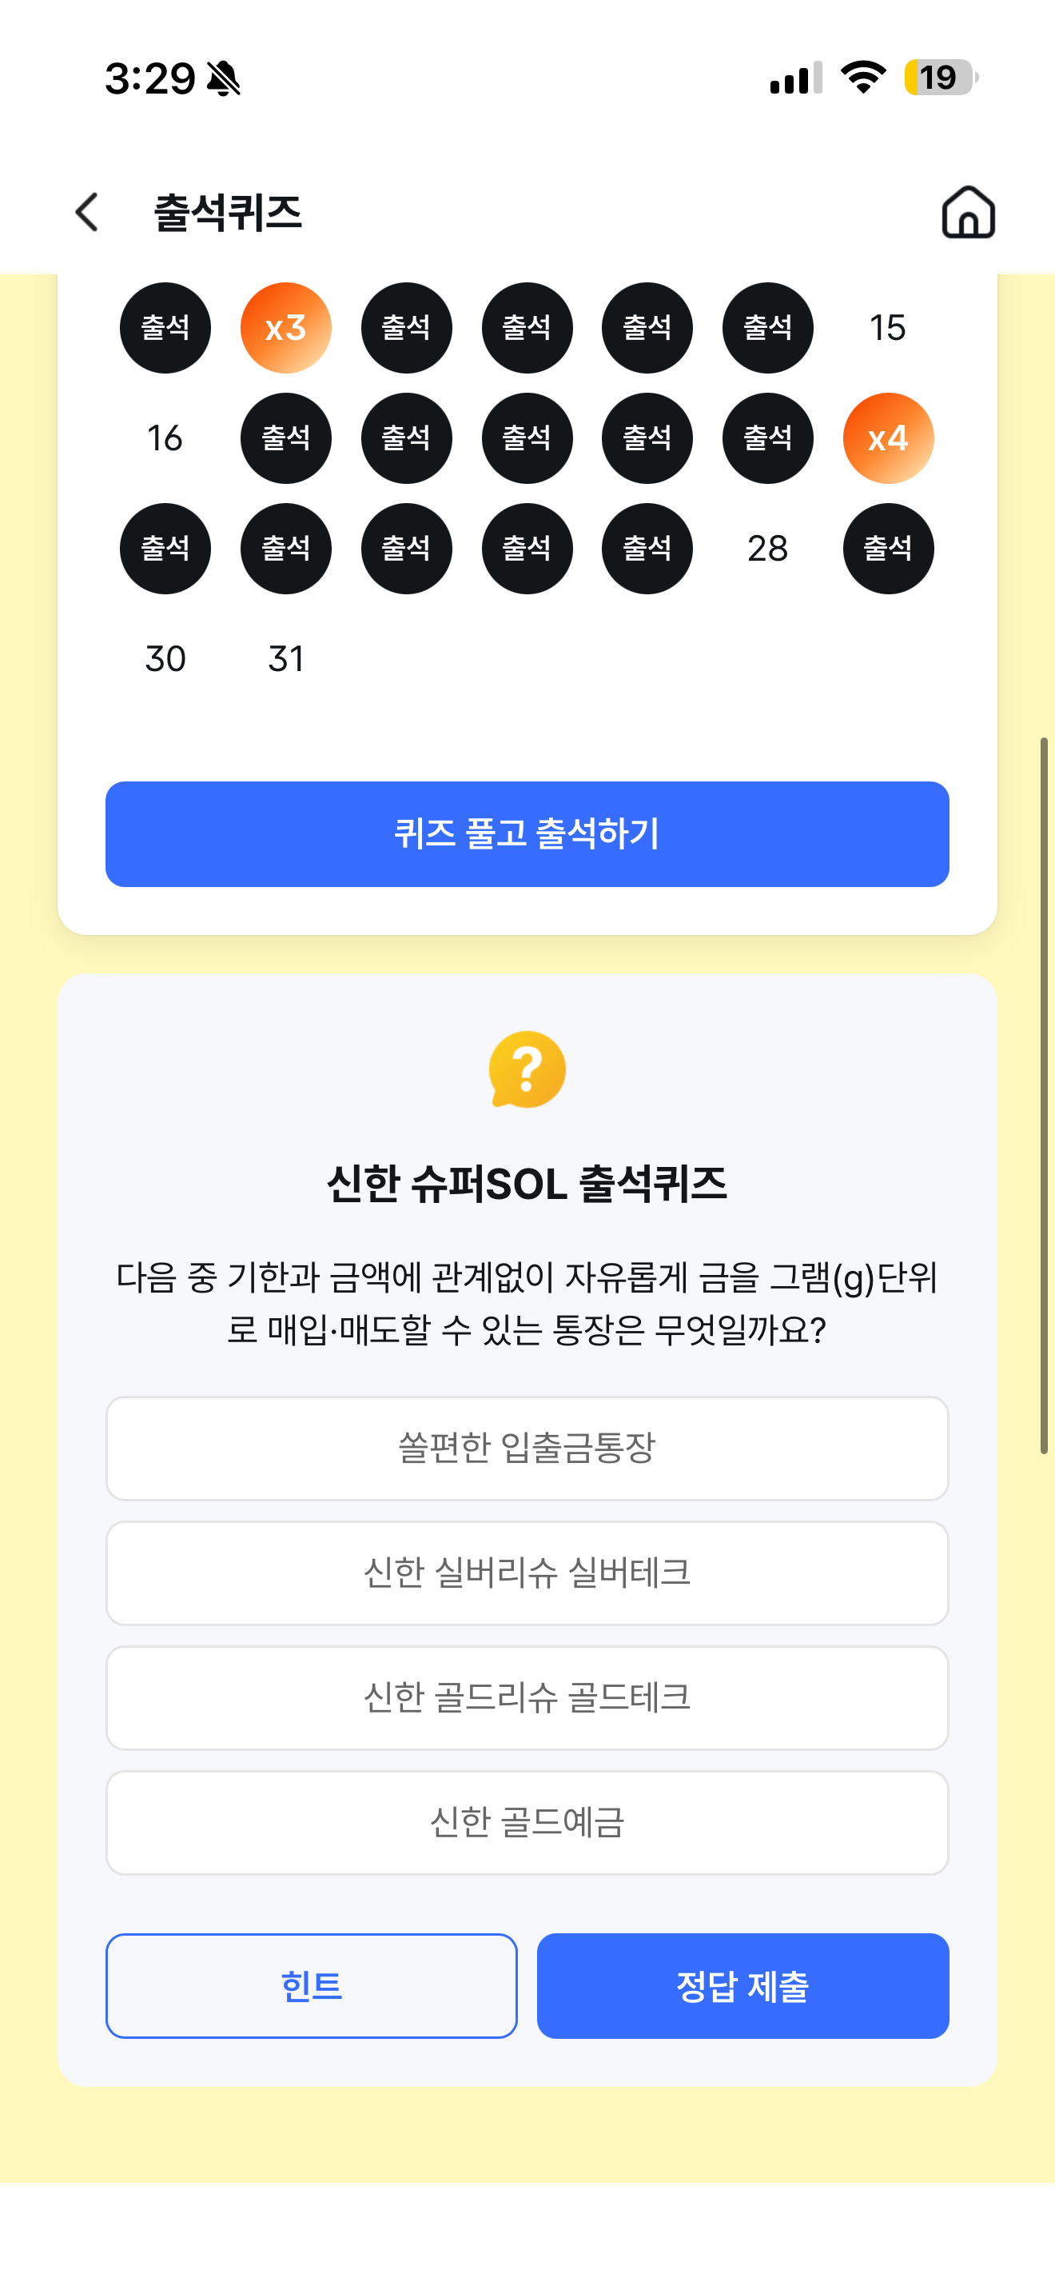Tap the muted bell status icon
Viewport: 1055px width, 2294px height.
pos(223,78)
